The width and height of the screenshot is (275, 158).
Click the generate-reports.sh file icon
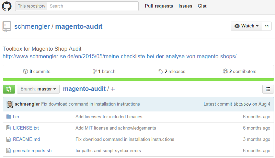[x=8, y=150]
